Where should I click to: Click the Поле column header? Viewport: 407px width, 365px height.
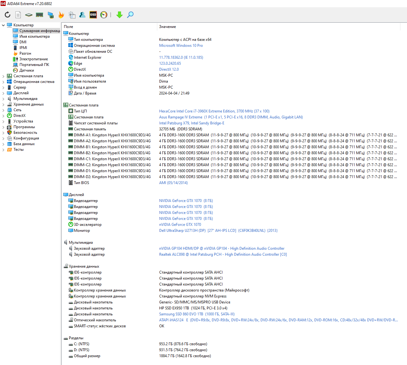click(109, 27)
